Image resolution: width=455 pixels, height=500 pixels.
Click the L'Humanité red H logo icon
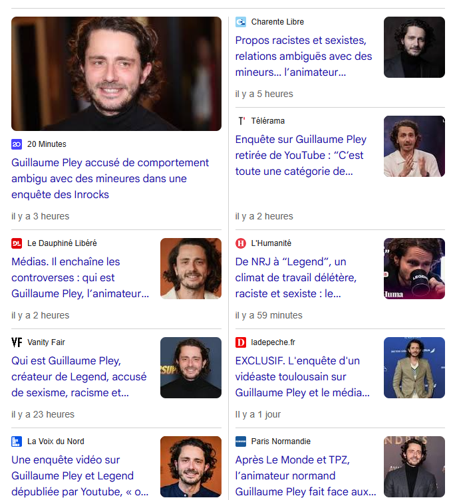(x=241, y=243)
